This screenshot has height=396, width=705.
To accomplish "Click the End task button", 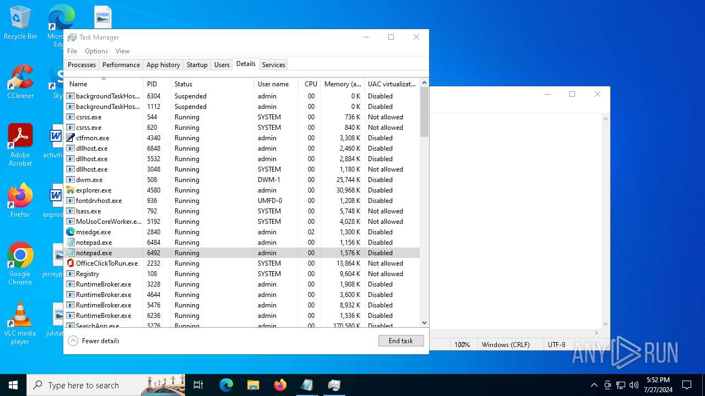I will (x=401, y=341).
